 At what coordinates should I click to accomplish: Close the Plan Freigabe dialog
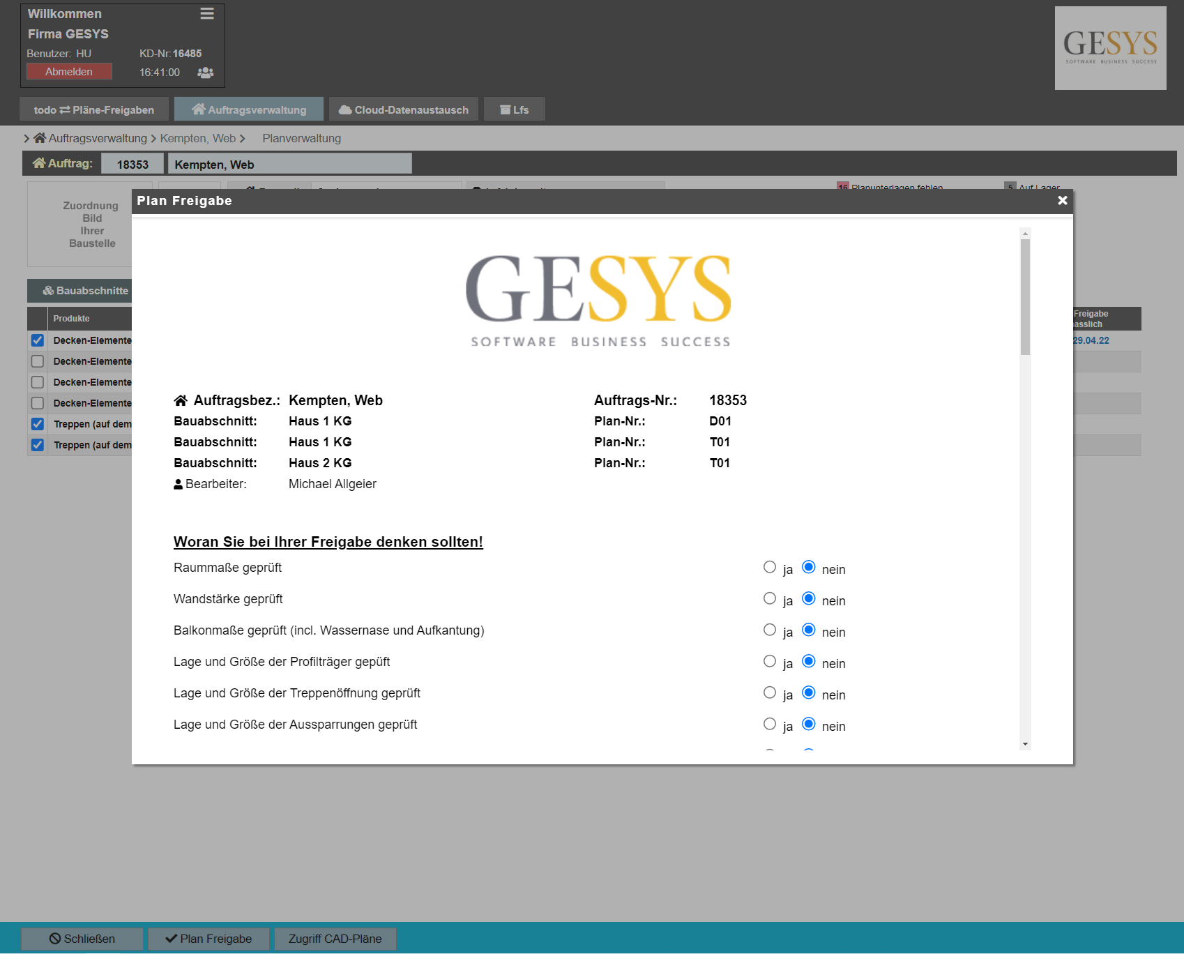coord(1062,201)
